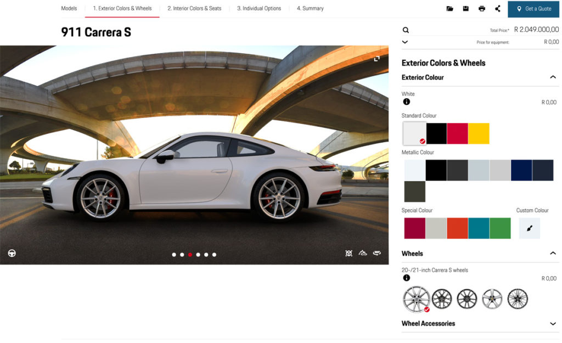Go to the second image carousel dot
This screenshot has width=562, height=343.
[x=182, y=255]
